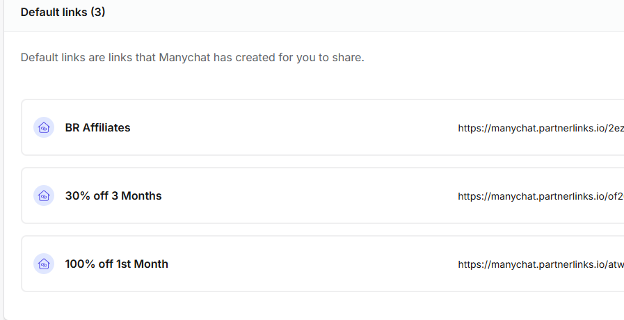
Task: Select the BR Affiliates card blank middle area
Action: click(x=294, y=127)
